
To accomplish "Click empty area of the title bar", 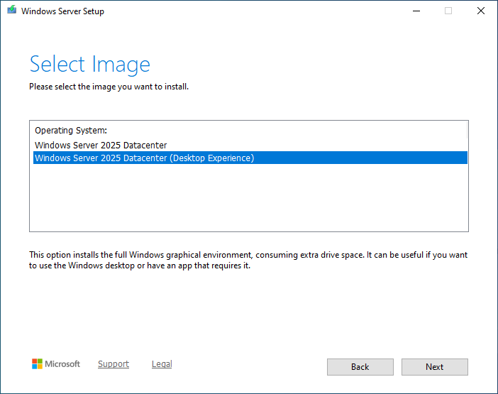I will tap(248, 11).
